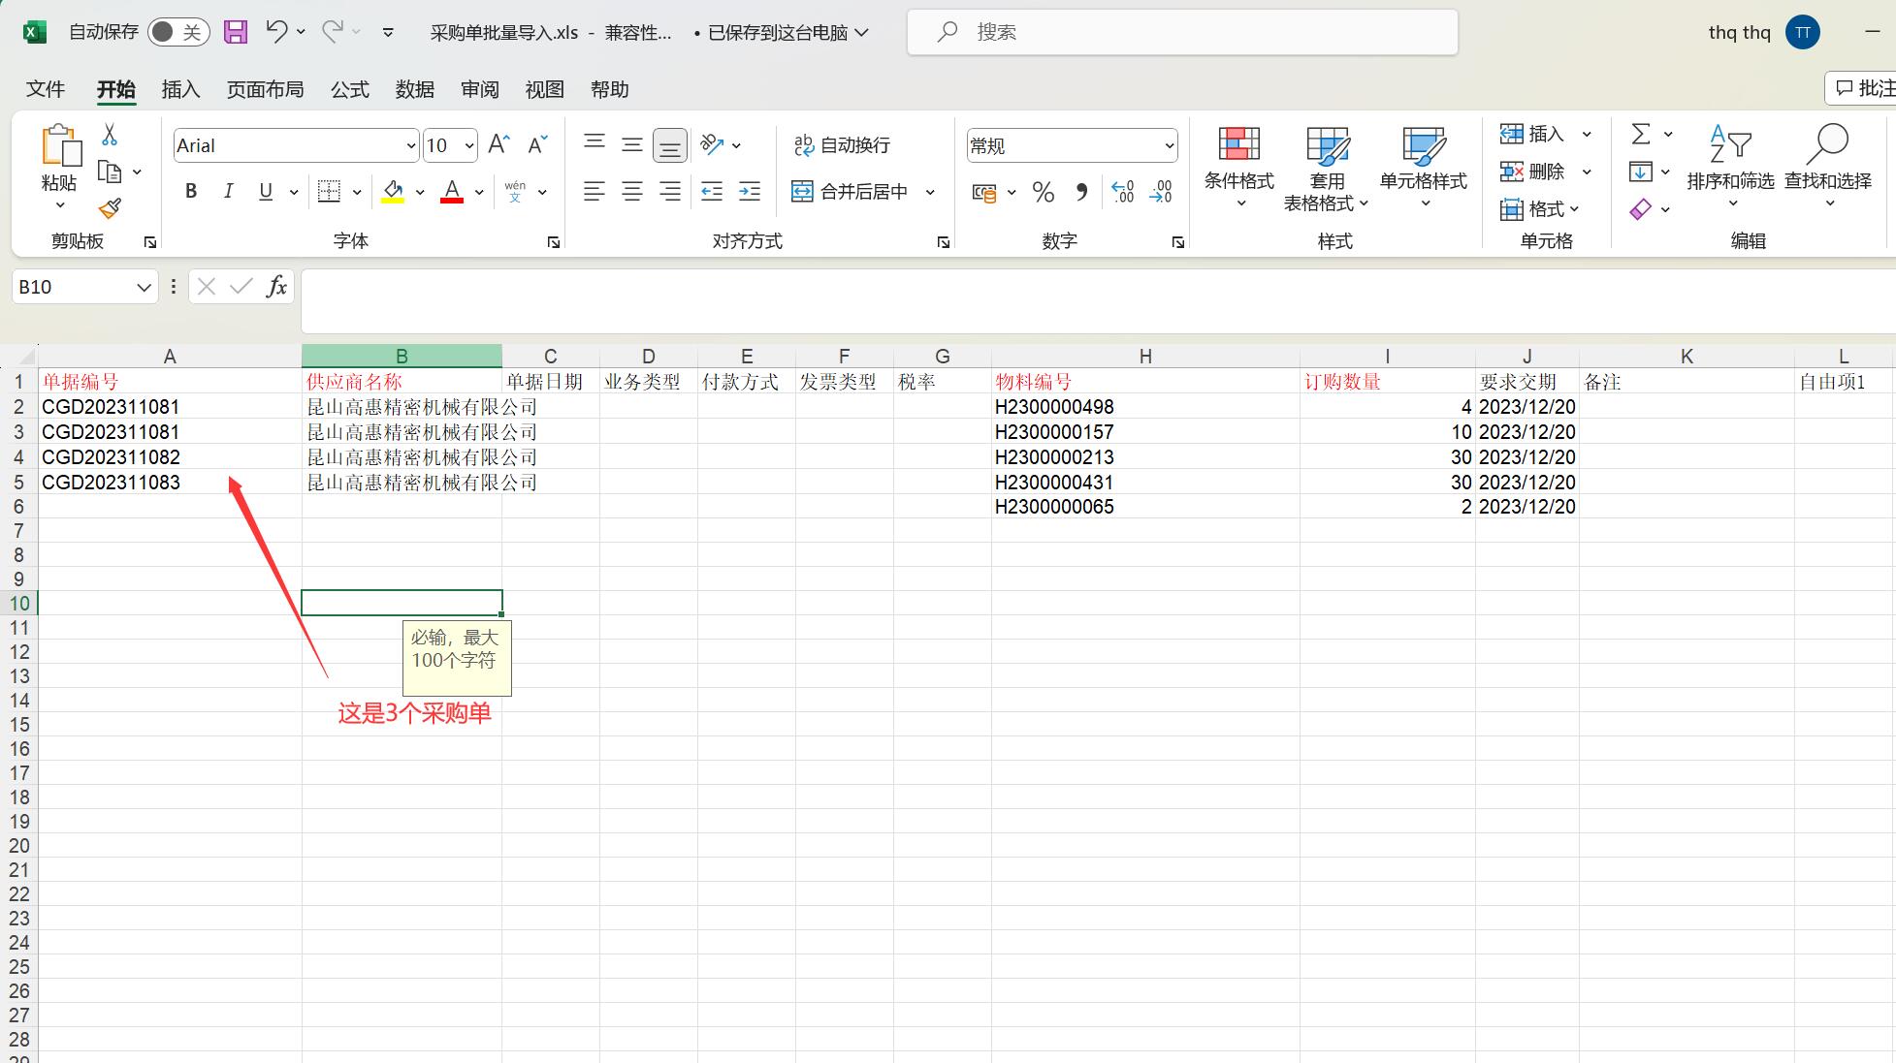
Task: Toggle the AutoSave switch
Action: click(177, 32)
